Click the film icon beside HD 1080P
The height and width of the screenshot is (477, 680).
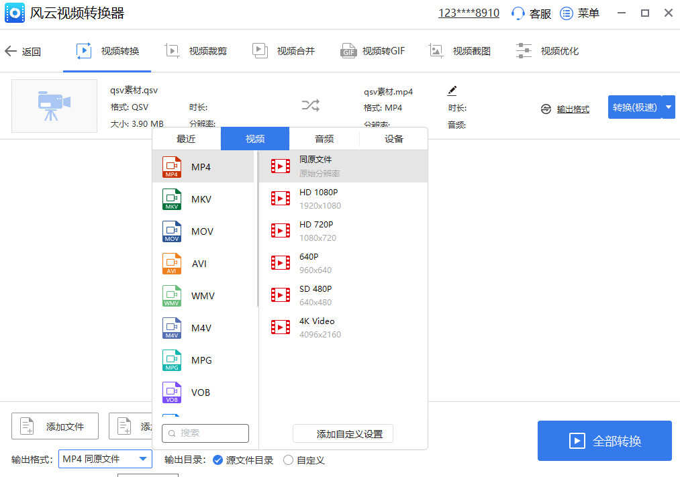(x=281, y=199)
